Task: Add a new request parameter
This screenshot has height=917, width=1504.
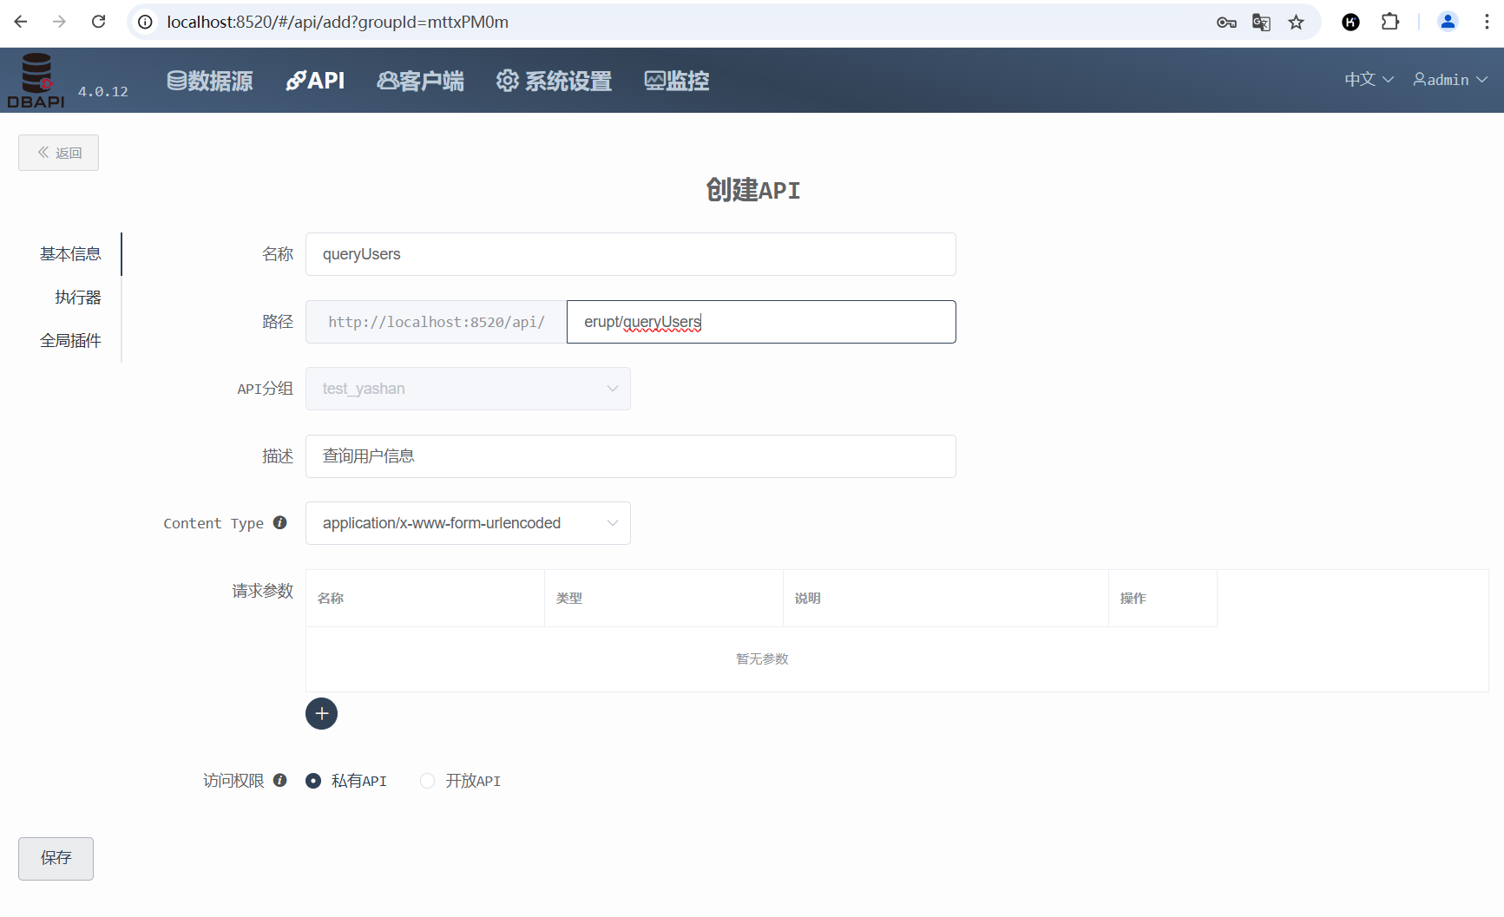Action: (x=321, y=713)
